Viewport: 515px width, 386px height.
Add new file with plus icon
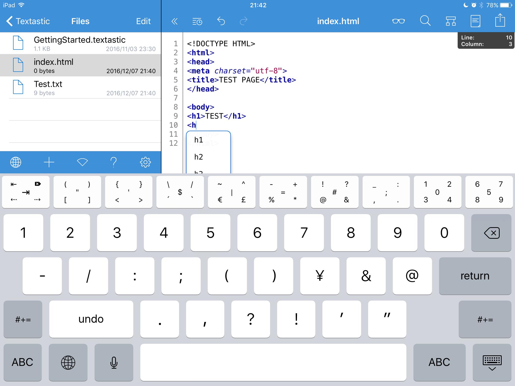pos(49,162)
